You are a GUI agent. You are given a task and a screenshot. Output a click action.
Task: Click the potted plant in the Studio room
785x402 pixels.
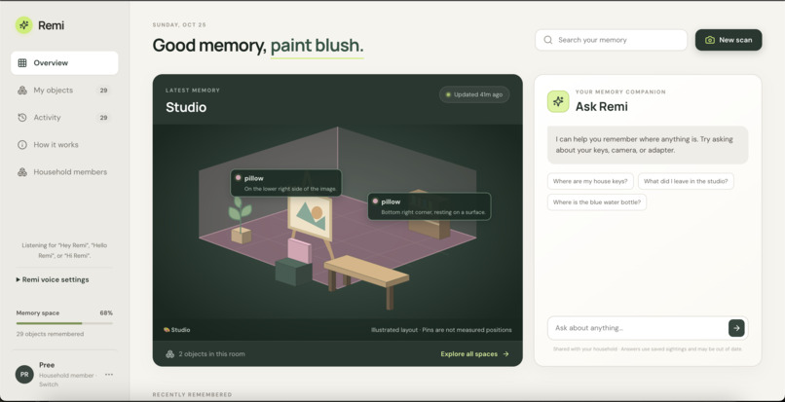[x=241, y=220]
